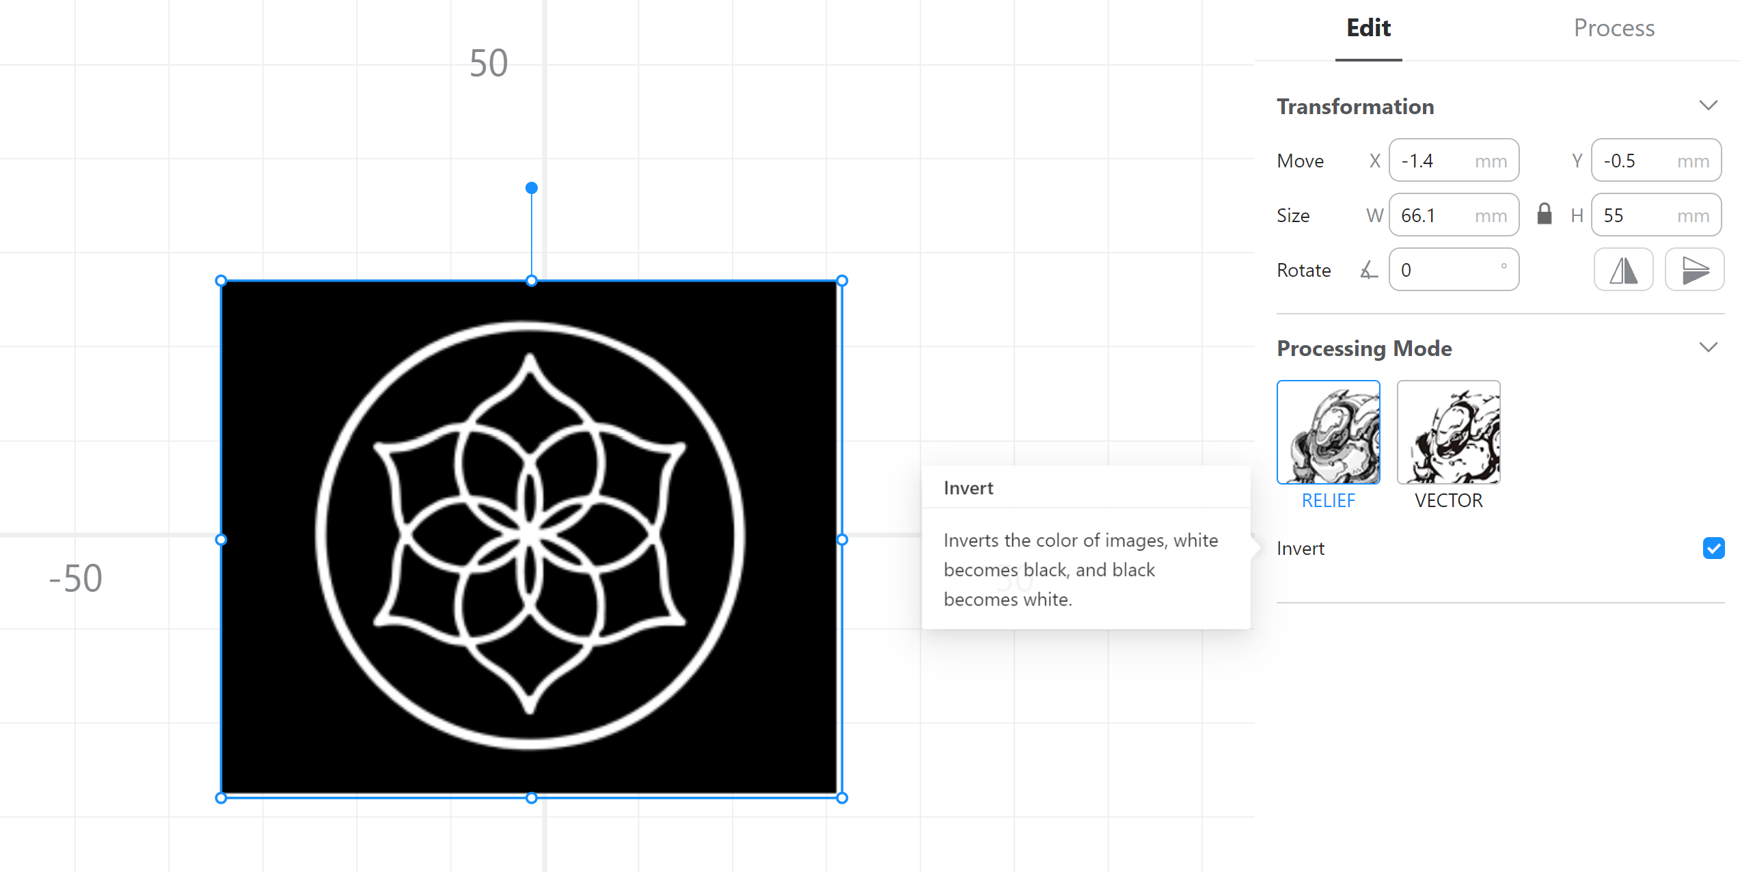Click the top-left resize handle of the image
1740x872 pixels.
pos(221,281)
